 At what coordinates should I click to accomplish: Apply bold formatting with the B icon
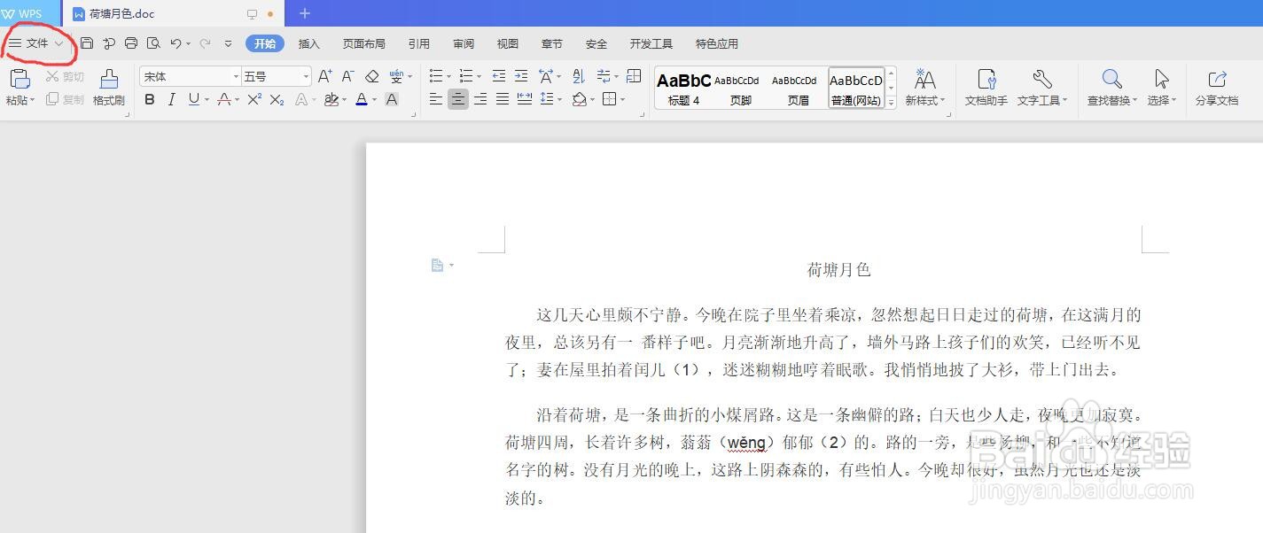(149, 99)
